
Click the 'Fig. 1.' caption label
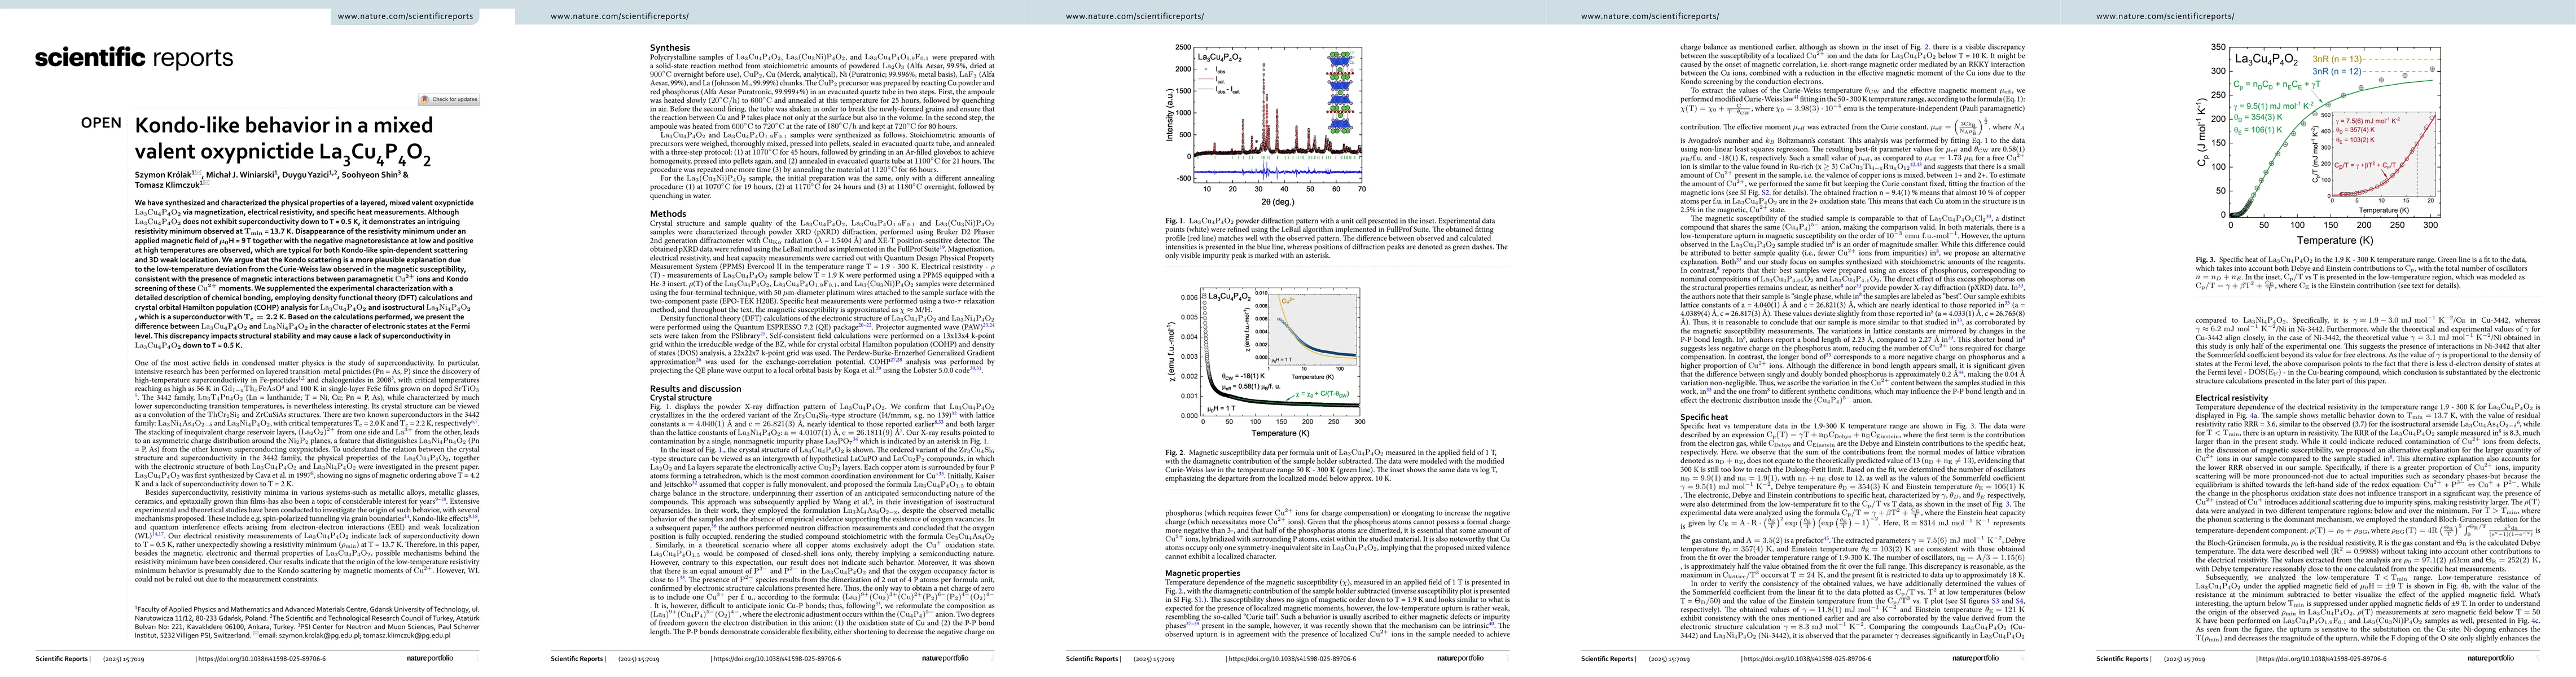(x=1176, y=220)
